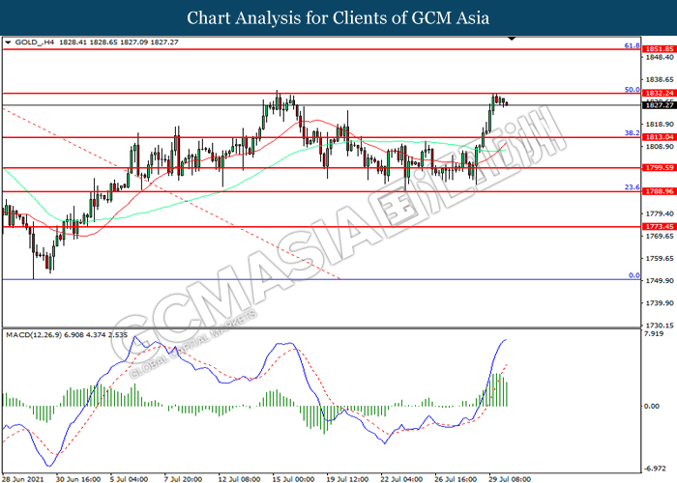Click the 1769.65 price axis value
Screen dimensions: 677x483
(x=660, y=236)
